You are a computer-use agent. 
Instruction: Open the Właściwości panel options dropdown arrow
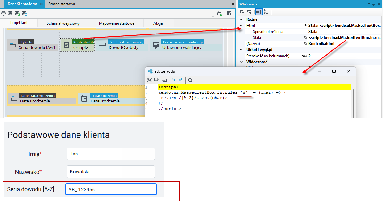tap(369, 4)
